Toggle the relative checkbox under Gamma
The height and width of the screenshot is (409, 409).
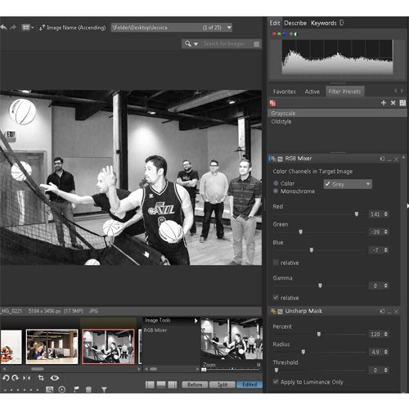click(x=276, y=298)
